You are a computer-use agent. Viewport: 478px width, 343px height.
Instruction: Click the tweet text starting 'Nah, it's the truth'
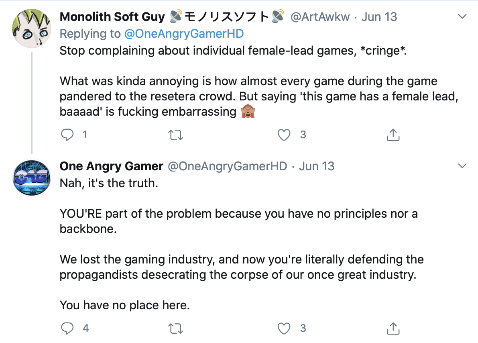point(108,183)
